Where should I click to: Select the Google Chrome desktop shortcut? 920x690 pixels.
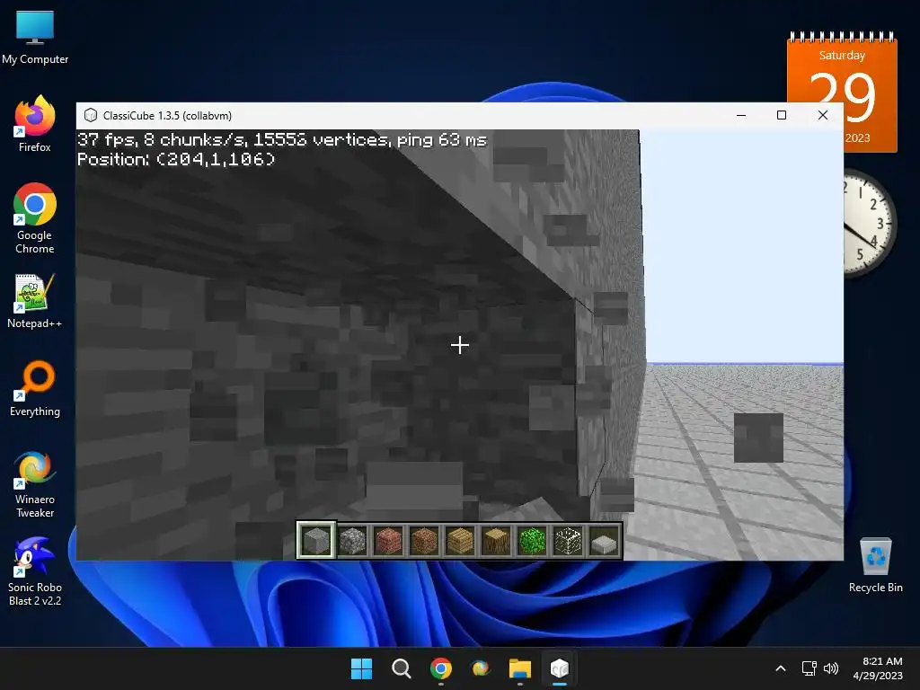coord(35,218)
